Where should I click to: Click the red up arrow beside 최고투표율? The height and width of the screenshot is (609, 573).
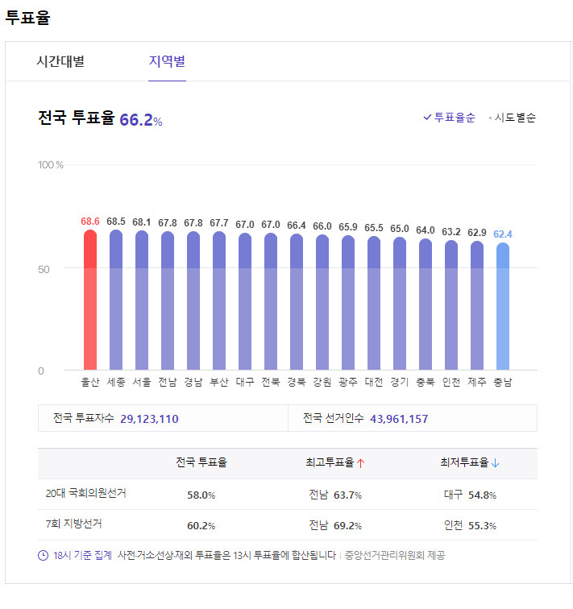pyautogui.click(x=361, y=463)
